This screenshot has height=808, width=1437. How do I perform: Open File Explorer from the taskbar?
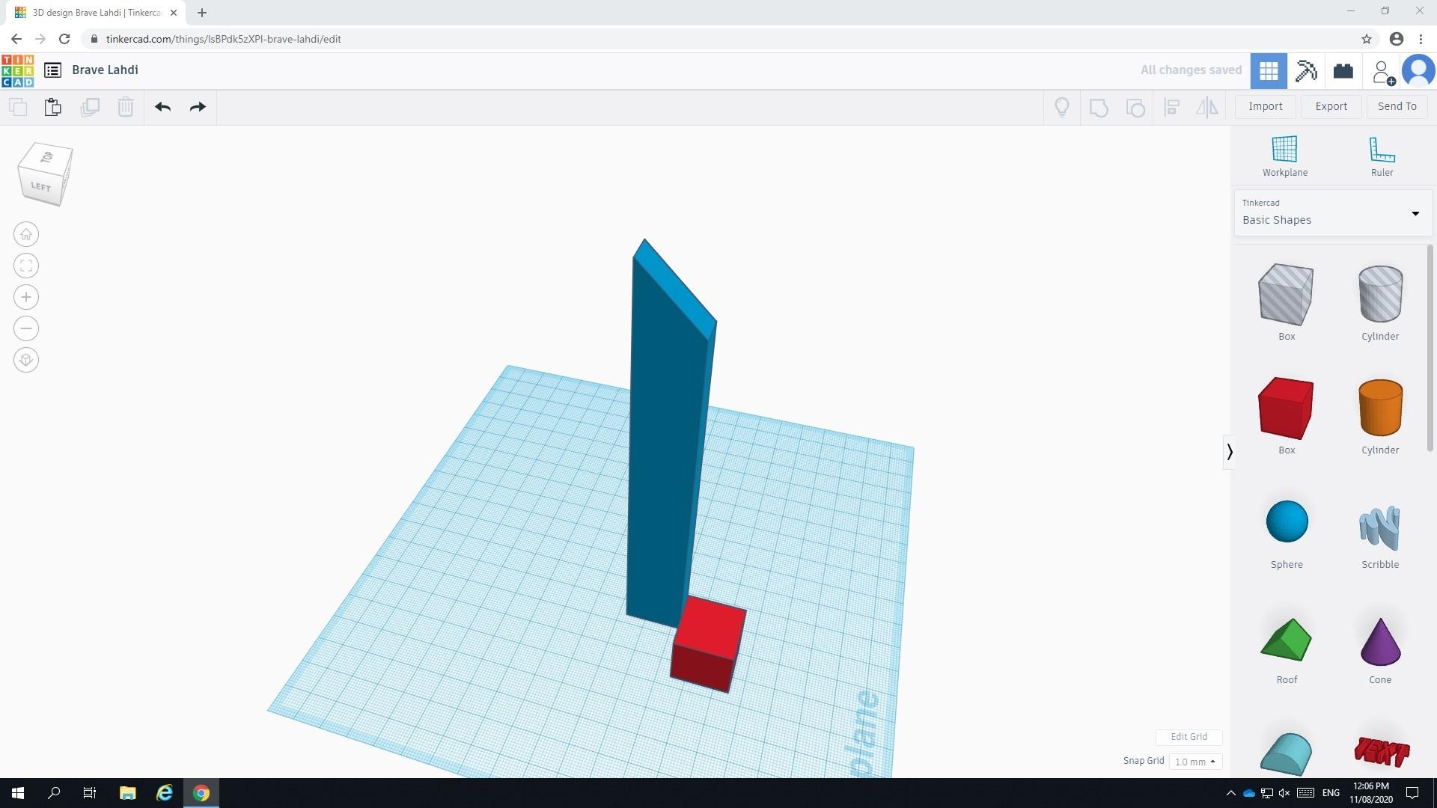tap(127, 793)
